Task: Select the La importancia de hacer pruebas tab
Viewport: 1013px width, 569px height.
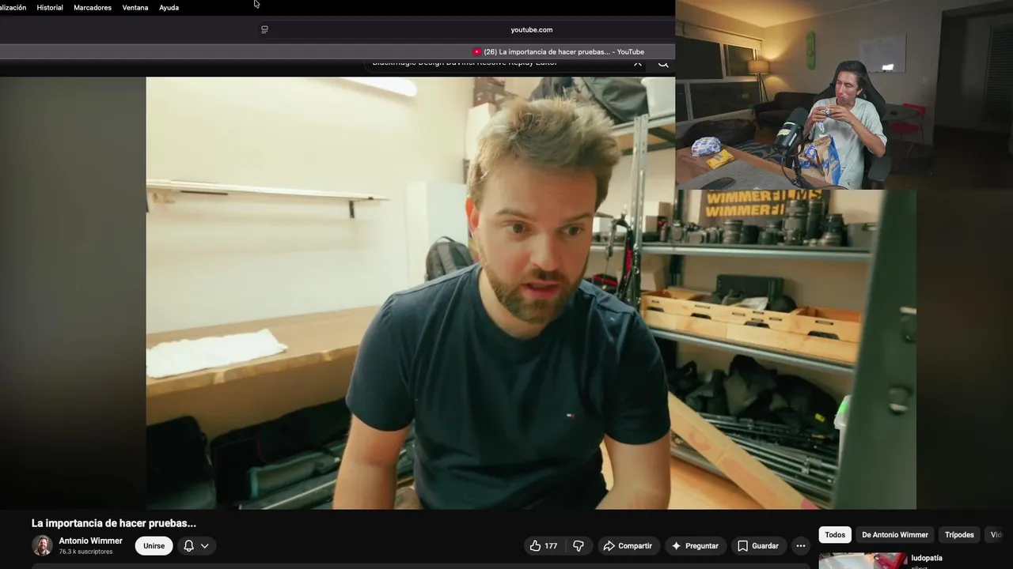Action: click(559, 51)
